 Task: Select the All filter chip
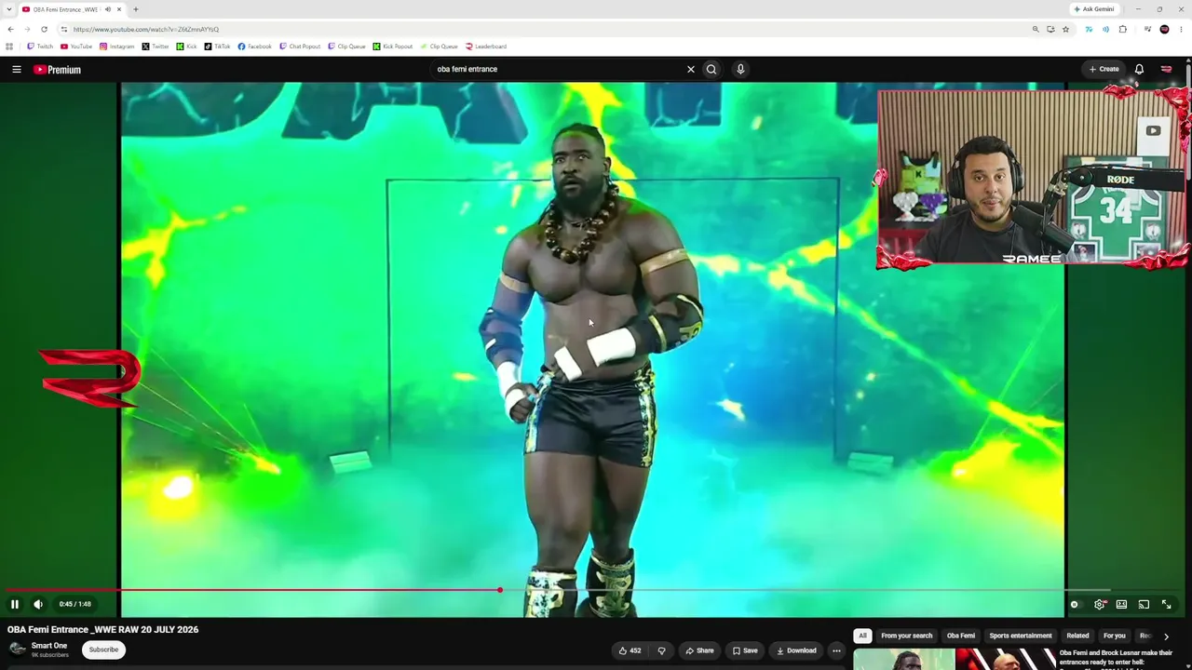[x=862, y=636]
